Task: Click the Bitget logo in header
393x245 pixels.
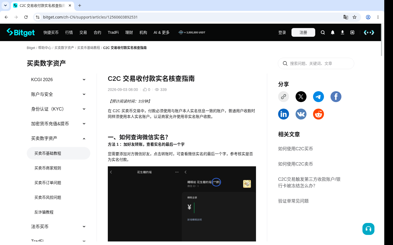Action: click(x=21, y=32)
